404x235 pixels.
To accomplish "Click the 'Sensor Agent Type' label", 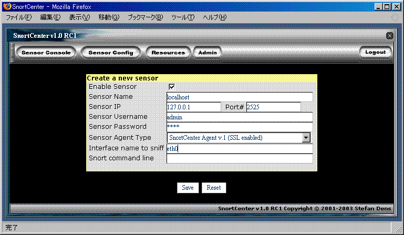I will point(120,138).
